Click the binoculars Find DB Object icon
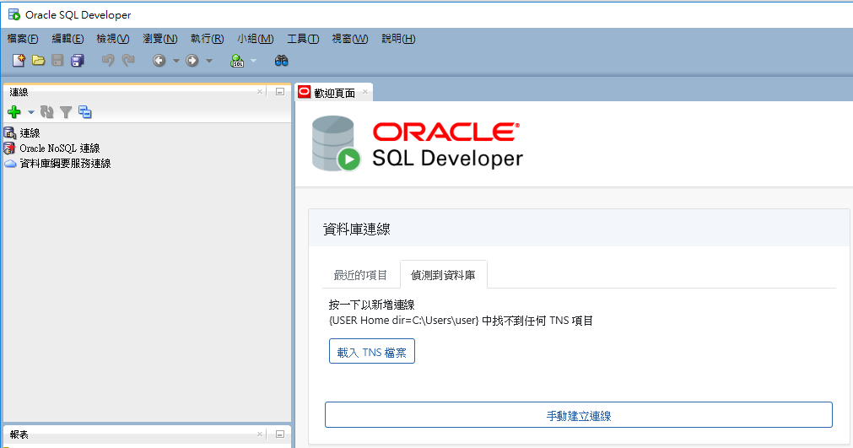The width and height of the screenshot is (853, 448). (281, 61)
